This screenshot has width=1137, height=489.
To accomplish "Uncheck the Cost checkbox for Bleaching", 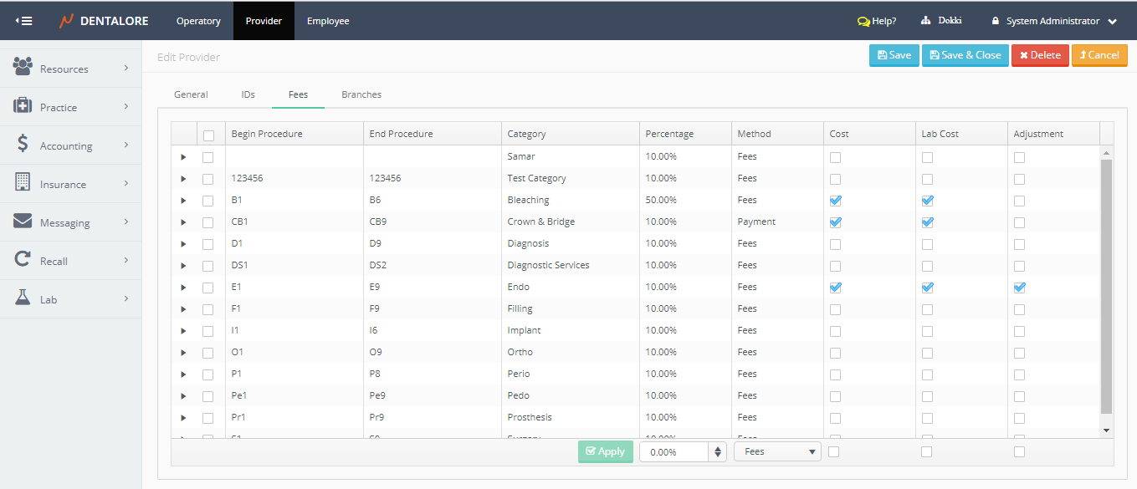I will [835, 201].
